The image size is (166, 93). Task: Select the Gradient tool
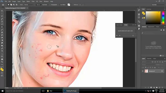pyautogui.click(x=2, y=40)
